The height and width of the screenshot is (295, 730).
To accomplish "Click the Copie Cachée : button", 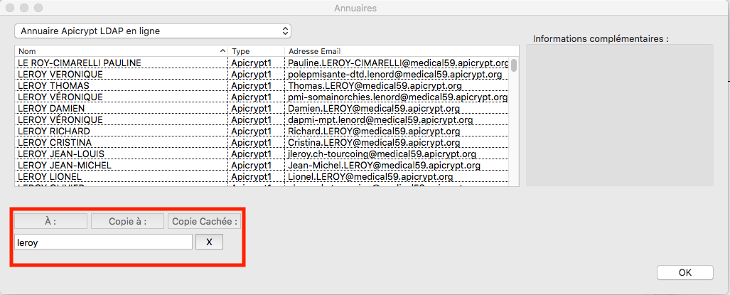I will 205,222.
